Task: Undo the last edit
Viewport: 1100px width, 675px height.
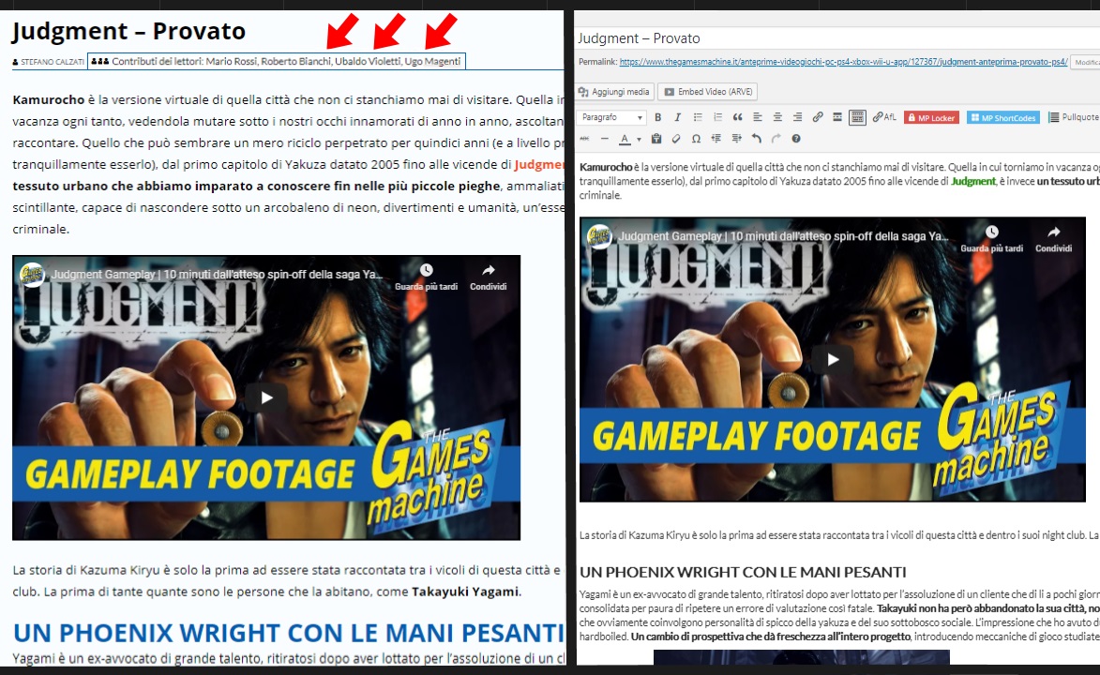Action: 756,139
